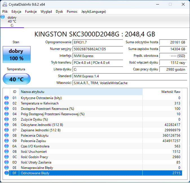Open the Dysk menu
The image size is (190, 183).
click(59, 12)
